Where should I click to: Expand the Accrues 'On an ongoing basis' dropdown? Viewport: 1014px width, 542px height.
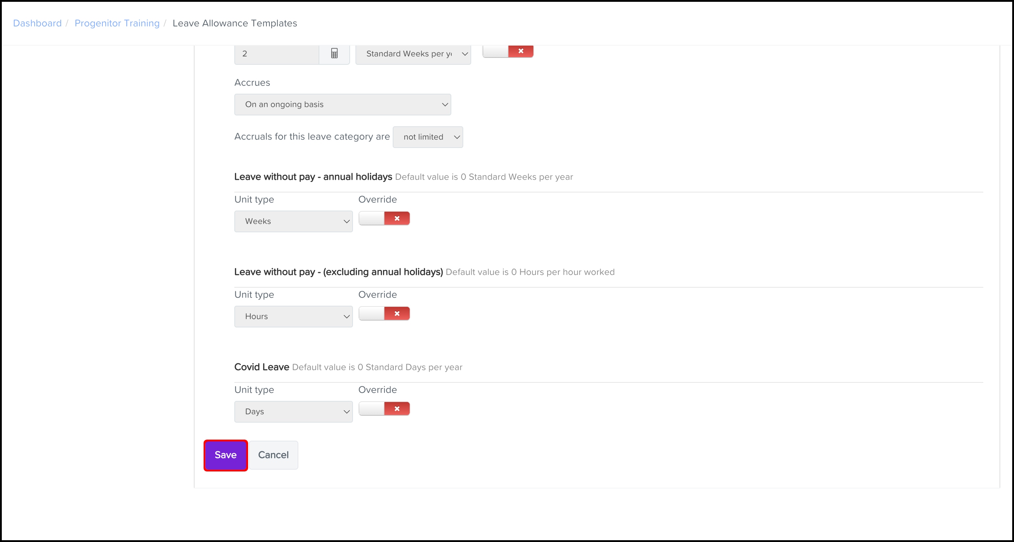[x=342, y=105]
